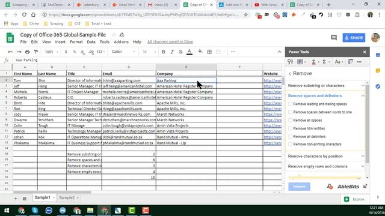Open the font size 11 dropdown
This screenshot has height=216, width=385.
pyautogui.click(x=149, y=52)
